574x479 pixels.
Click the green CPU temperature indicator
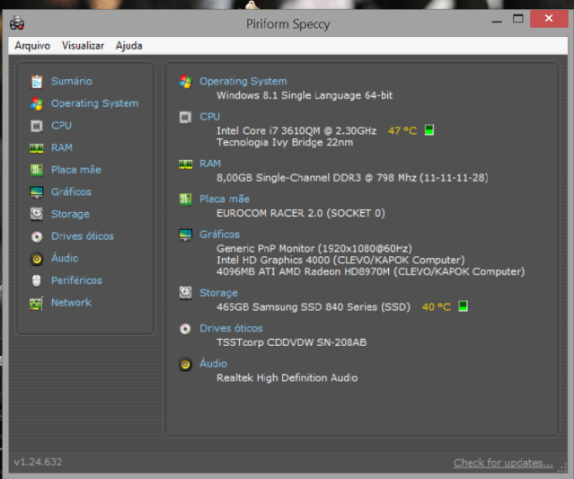point(429,130)
